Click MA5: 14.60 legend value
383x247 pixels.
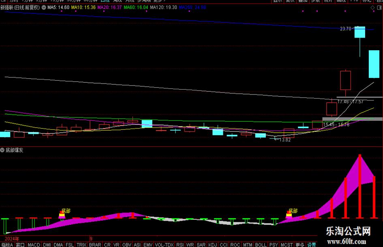(58, 8)
